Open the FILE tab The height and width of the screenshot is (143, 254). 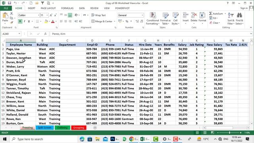pos(6,8)
